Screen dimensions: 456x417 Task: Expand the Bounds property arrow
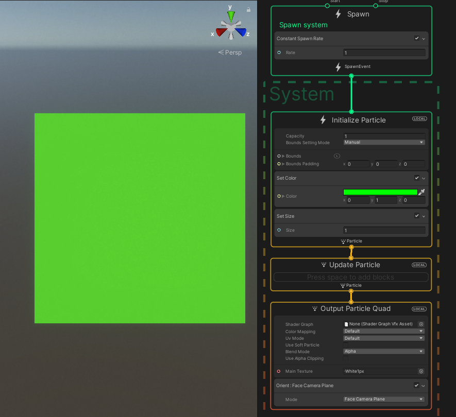point(283,156)
